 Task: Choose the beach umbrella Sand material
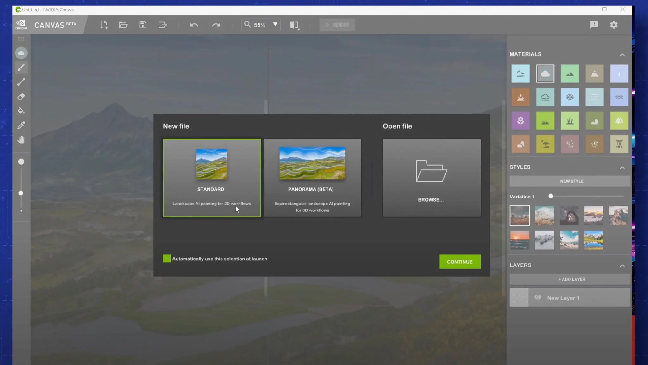pos(545,144)
